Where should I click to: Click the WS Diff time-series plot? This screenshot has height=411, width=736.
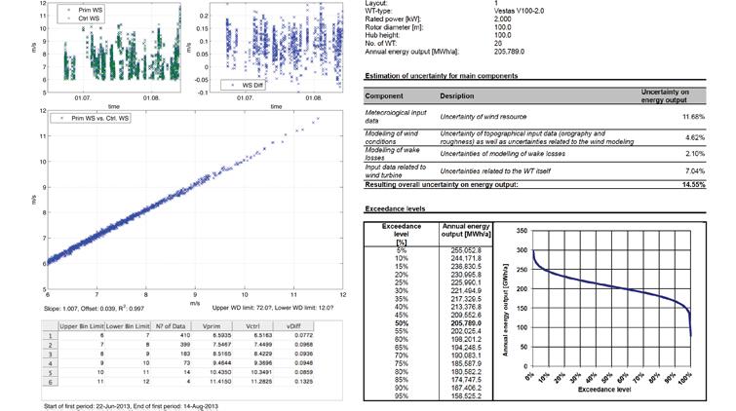click(277, 48)
